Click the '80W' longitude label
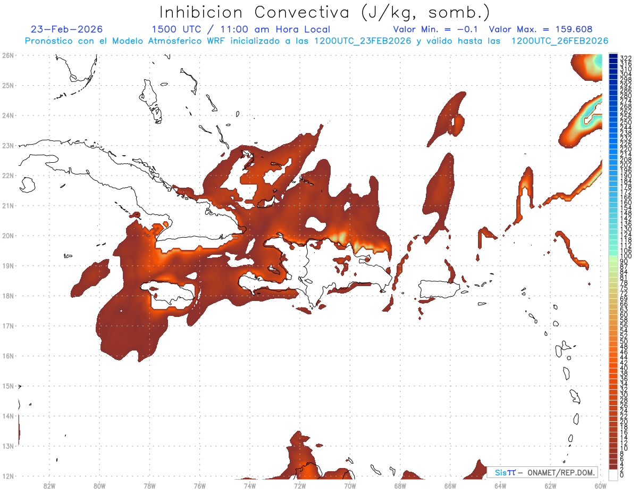Screen dimensions: 638x493 coord(99,486)
